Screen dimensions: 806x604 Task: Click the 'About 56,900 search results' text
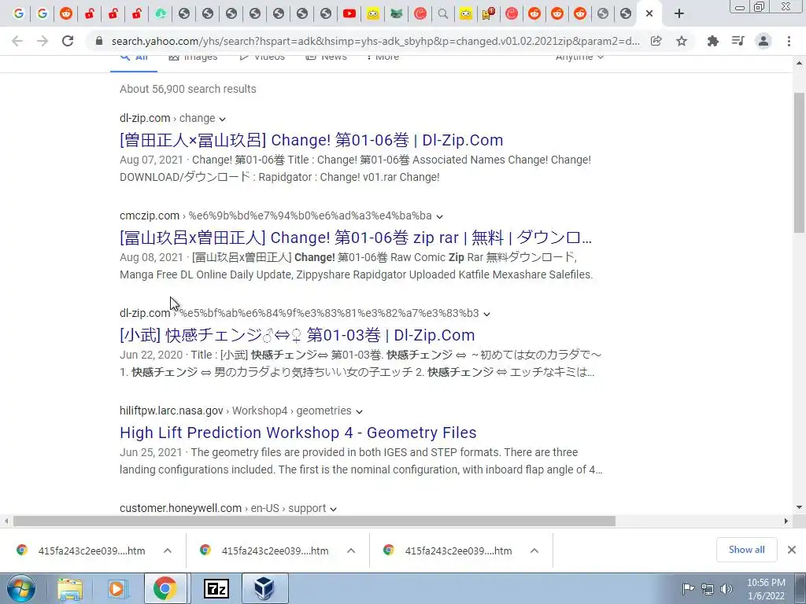(x=187, y=89)
